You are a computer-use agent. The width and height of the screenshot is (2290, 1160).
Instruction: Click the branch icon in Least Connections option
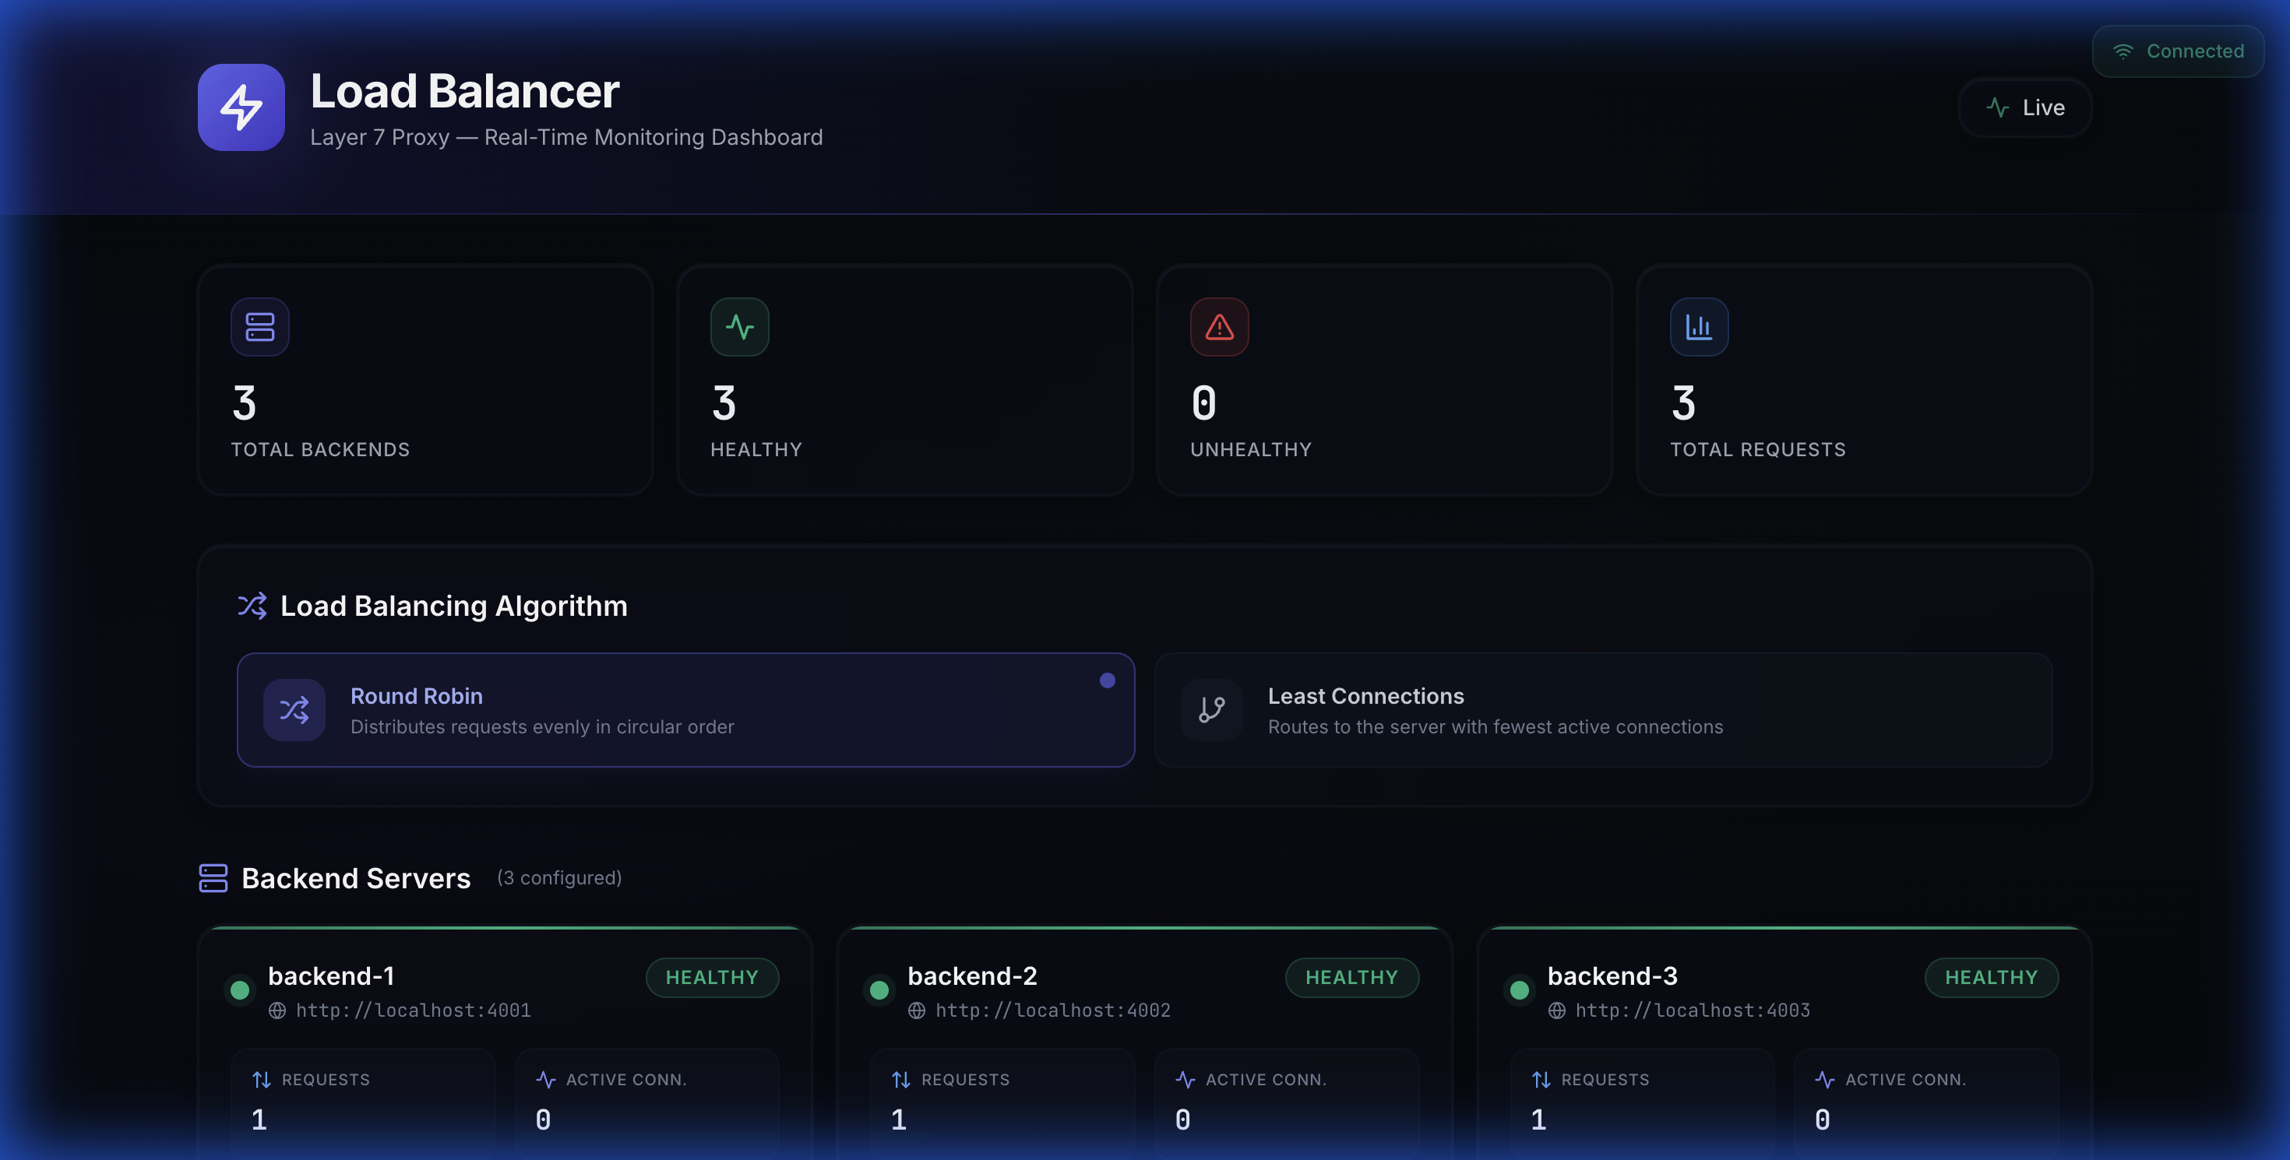tap(1210, 710)
